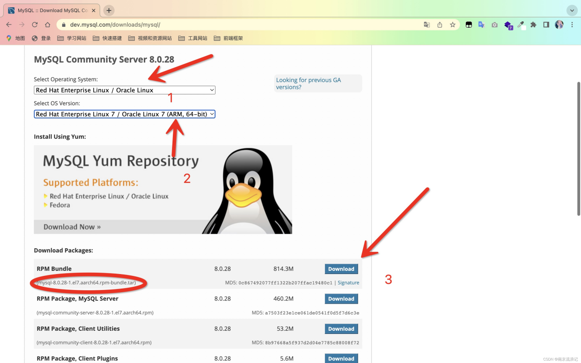Open the 前端框架 bookmarks folder
This screenshot has width=581, height=363.
pyautogui.click(x=228, y=38)
